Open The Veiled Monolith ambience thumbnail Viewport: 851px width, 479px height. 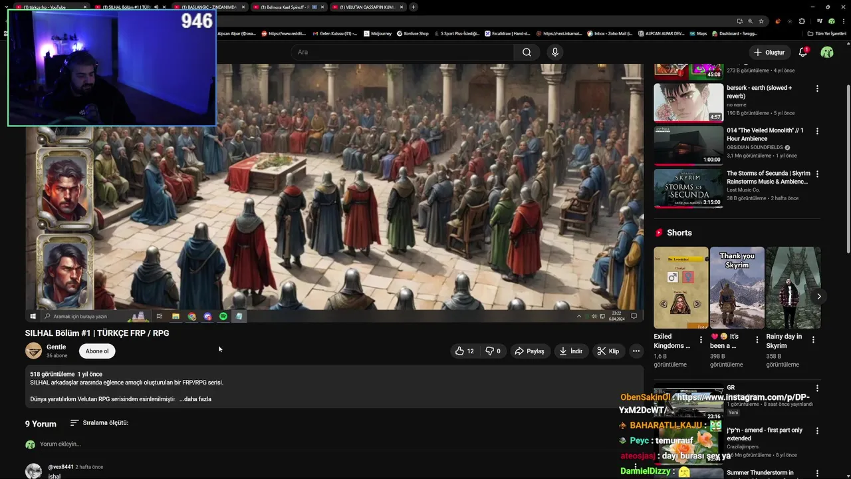tap(688, 145)
